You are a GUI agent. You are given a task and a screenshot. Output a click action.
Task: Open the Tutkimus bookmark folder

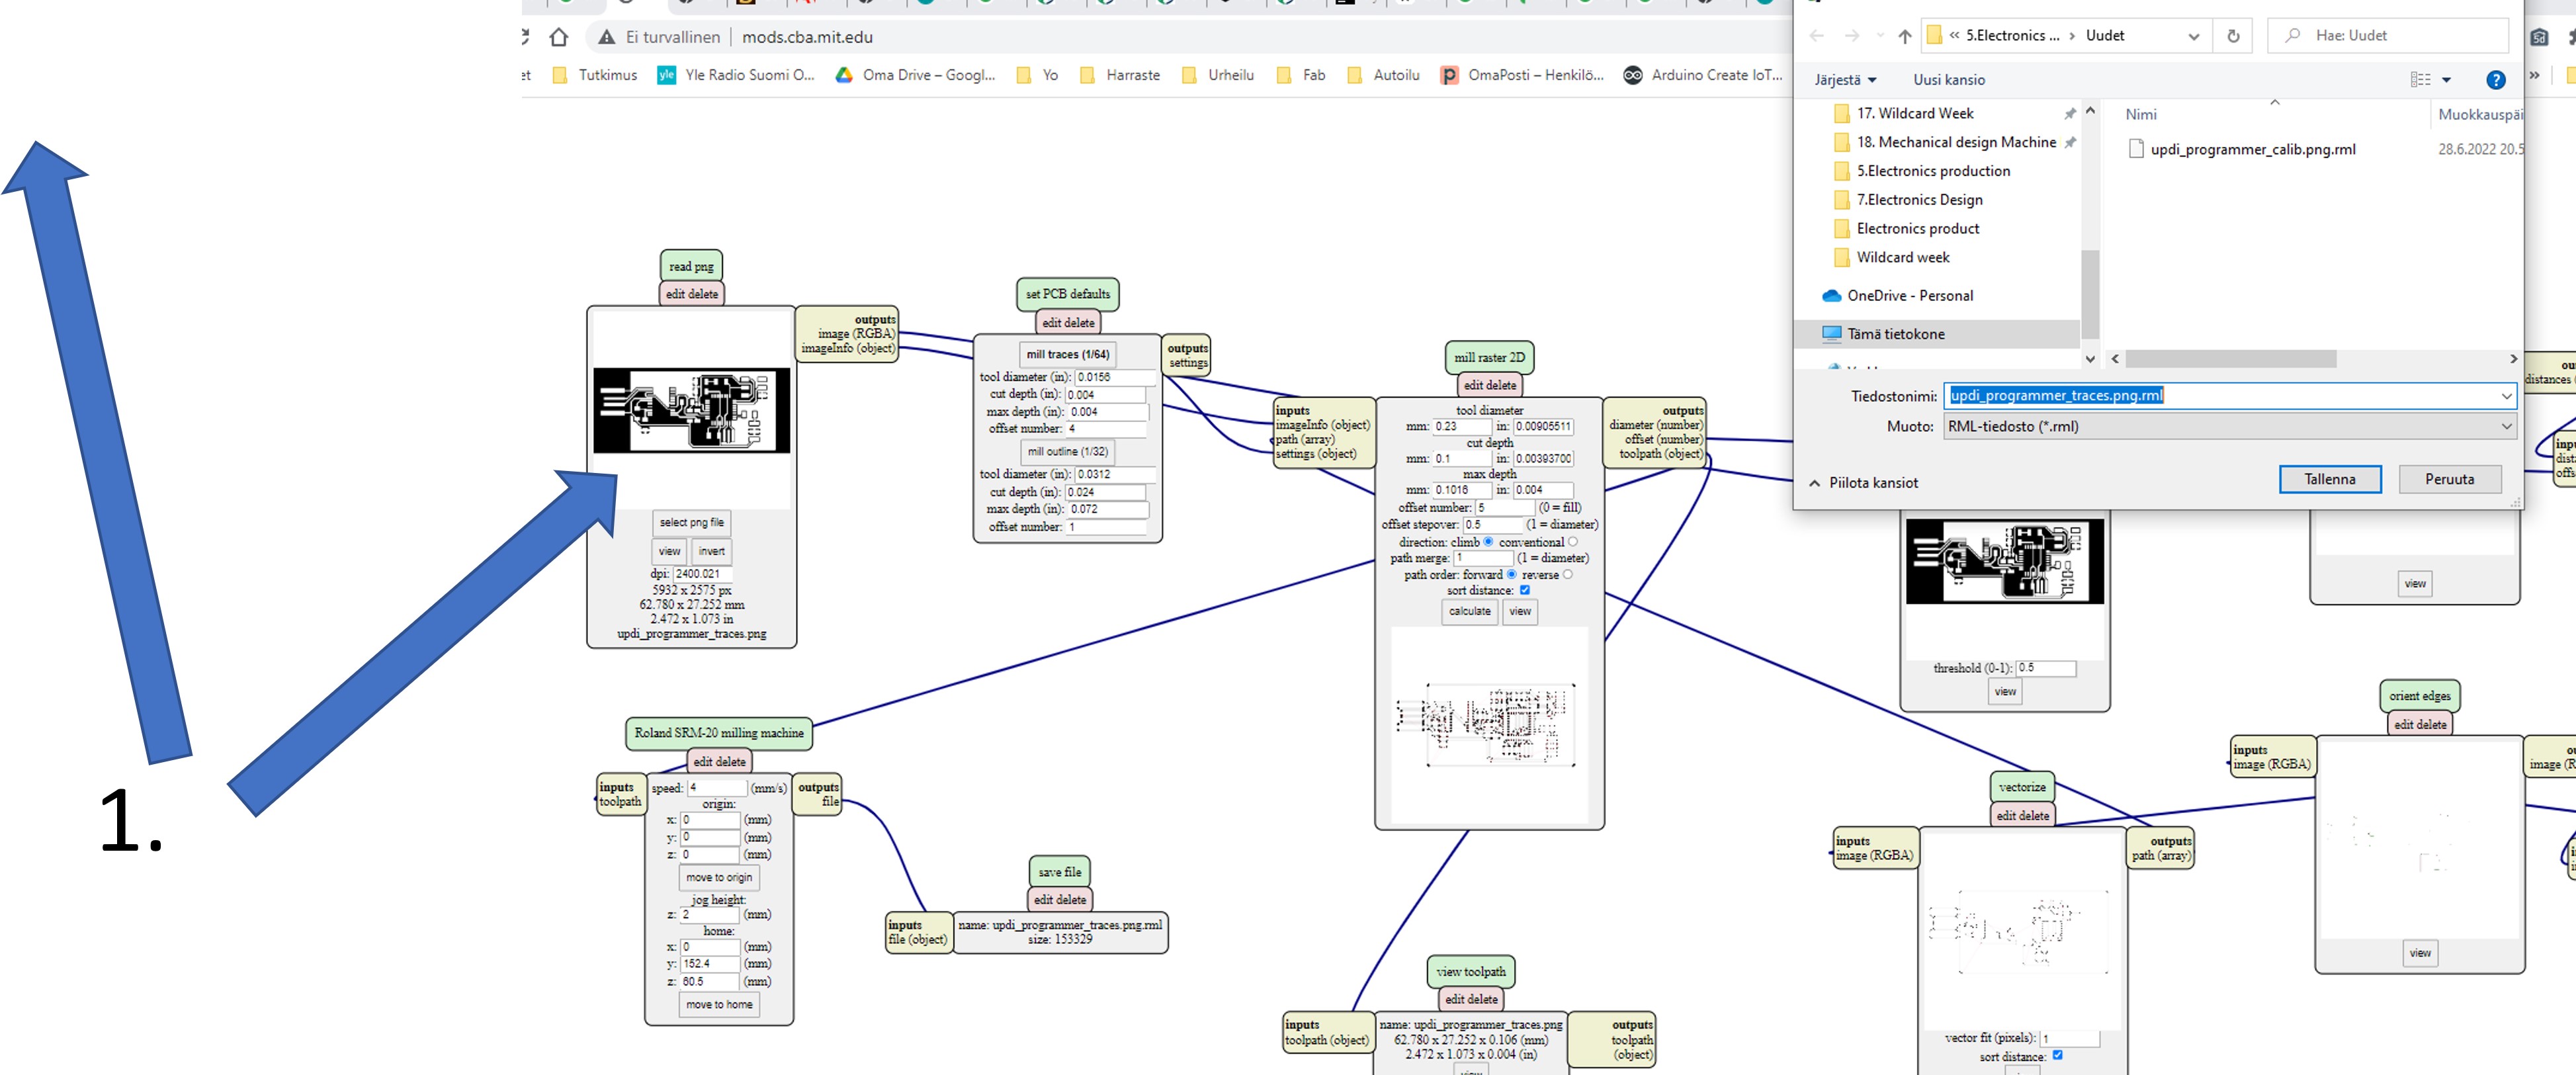(x=595, y=75)
